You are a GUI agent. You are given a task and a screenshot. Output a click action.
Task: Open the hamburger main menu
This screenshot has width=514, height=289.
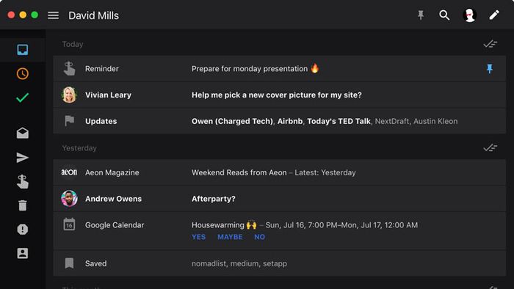(x=53, y=15)
